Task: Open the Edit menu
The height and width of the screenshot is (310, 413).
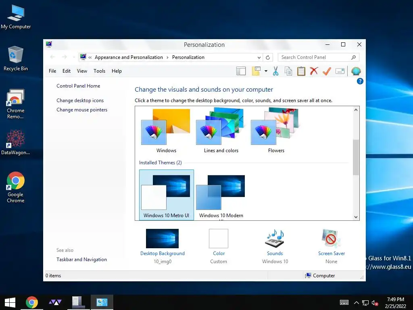Action: pos(67,71)
